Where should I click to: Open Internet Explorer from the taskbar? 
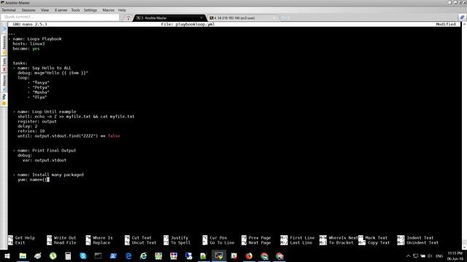click(143, 256)
